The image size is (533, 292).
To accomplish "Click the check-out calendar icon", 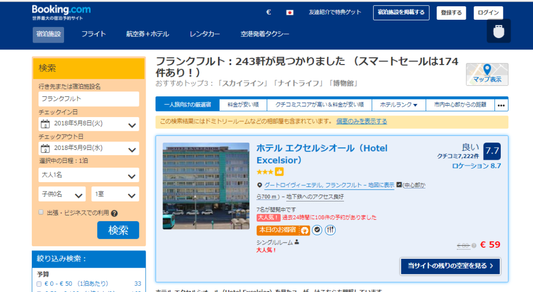I will pyautogui.click(x=45, y=148).
